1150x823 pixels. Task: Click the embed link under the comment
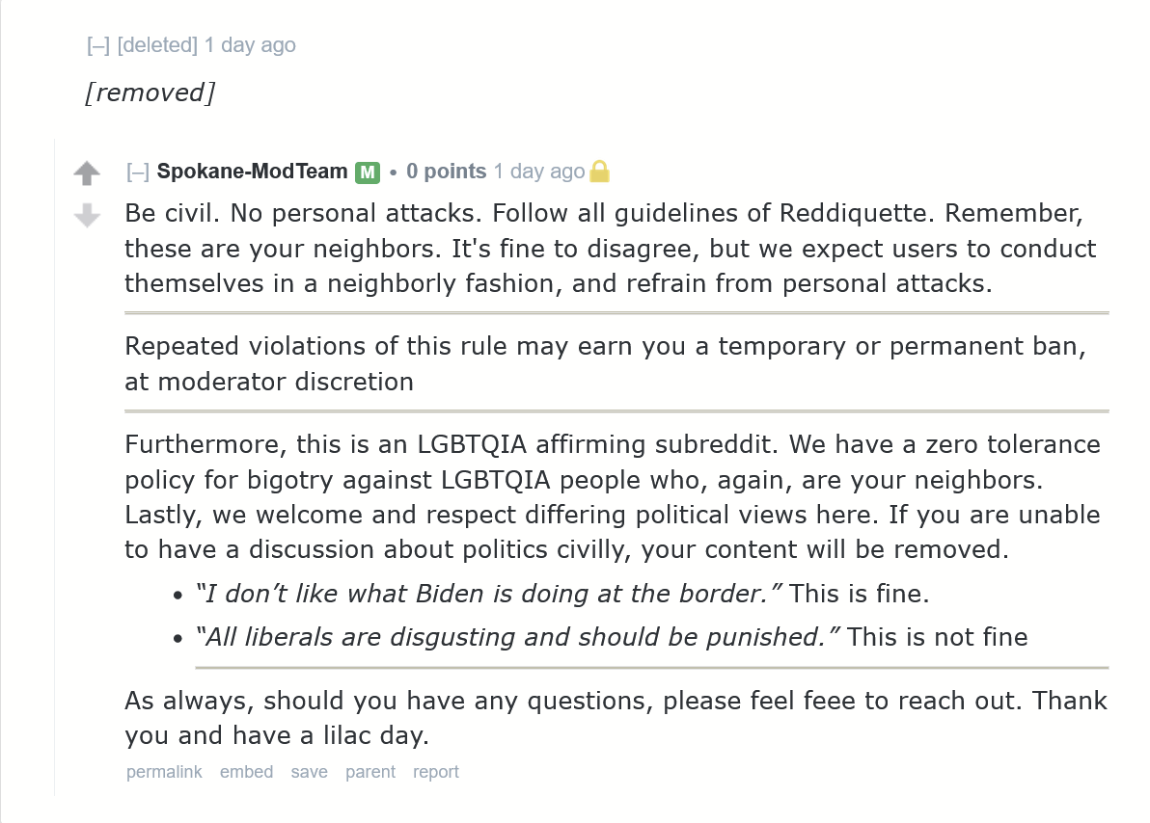click(246, 772)
